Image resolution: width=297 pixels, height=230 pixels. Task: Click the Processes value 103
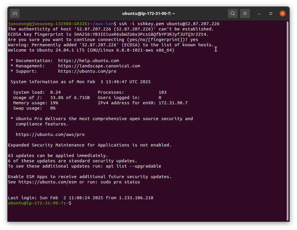162,92
